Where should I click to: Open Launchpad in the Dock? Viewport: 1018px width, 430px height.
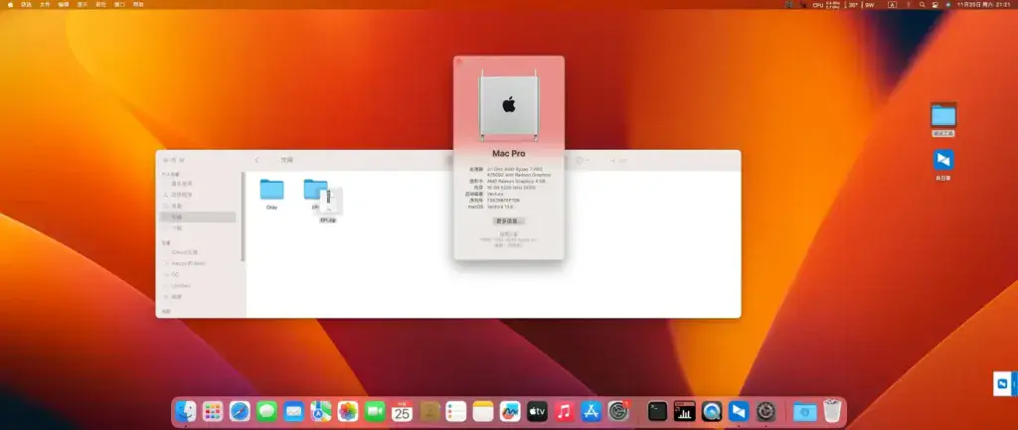pos(213,411)
